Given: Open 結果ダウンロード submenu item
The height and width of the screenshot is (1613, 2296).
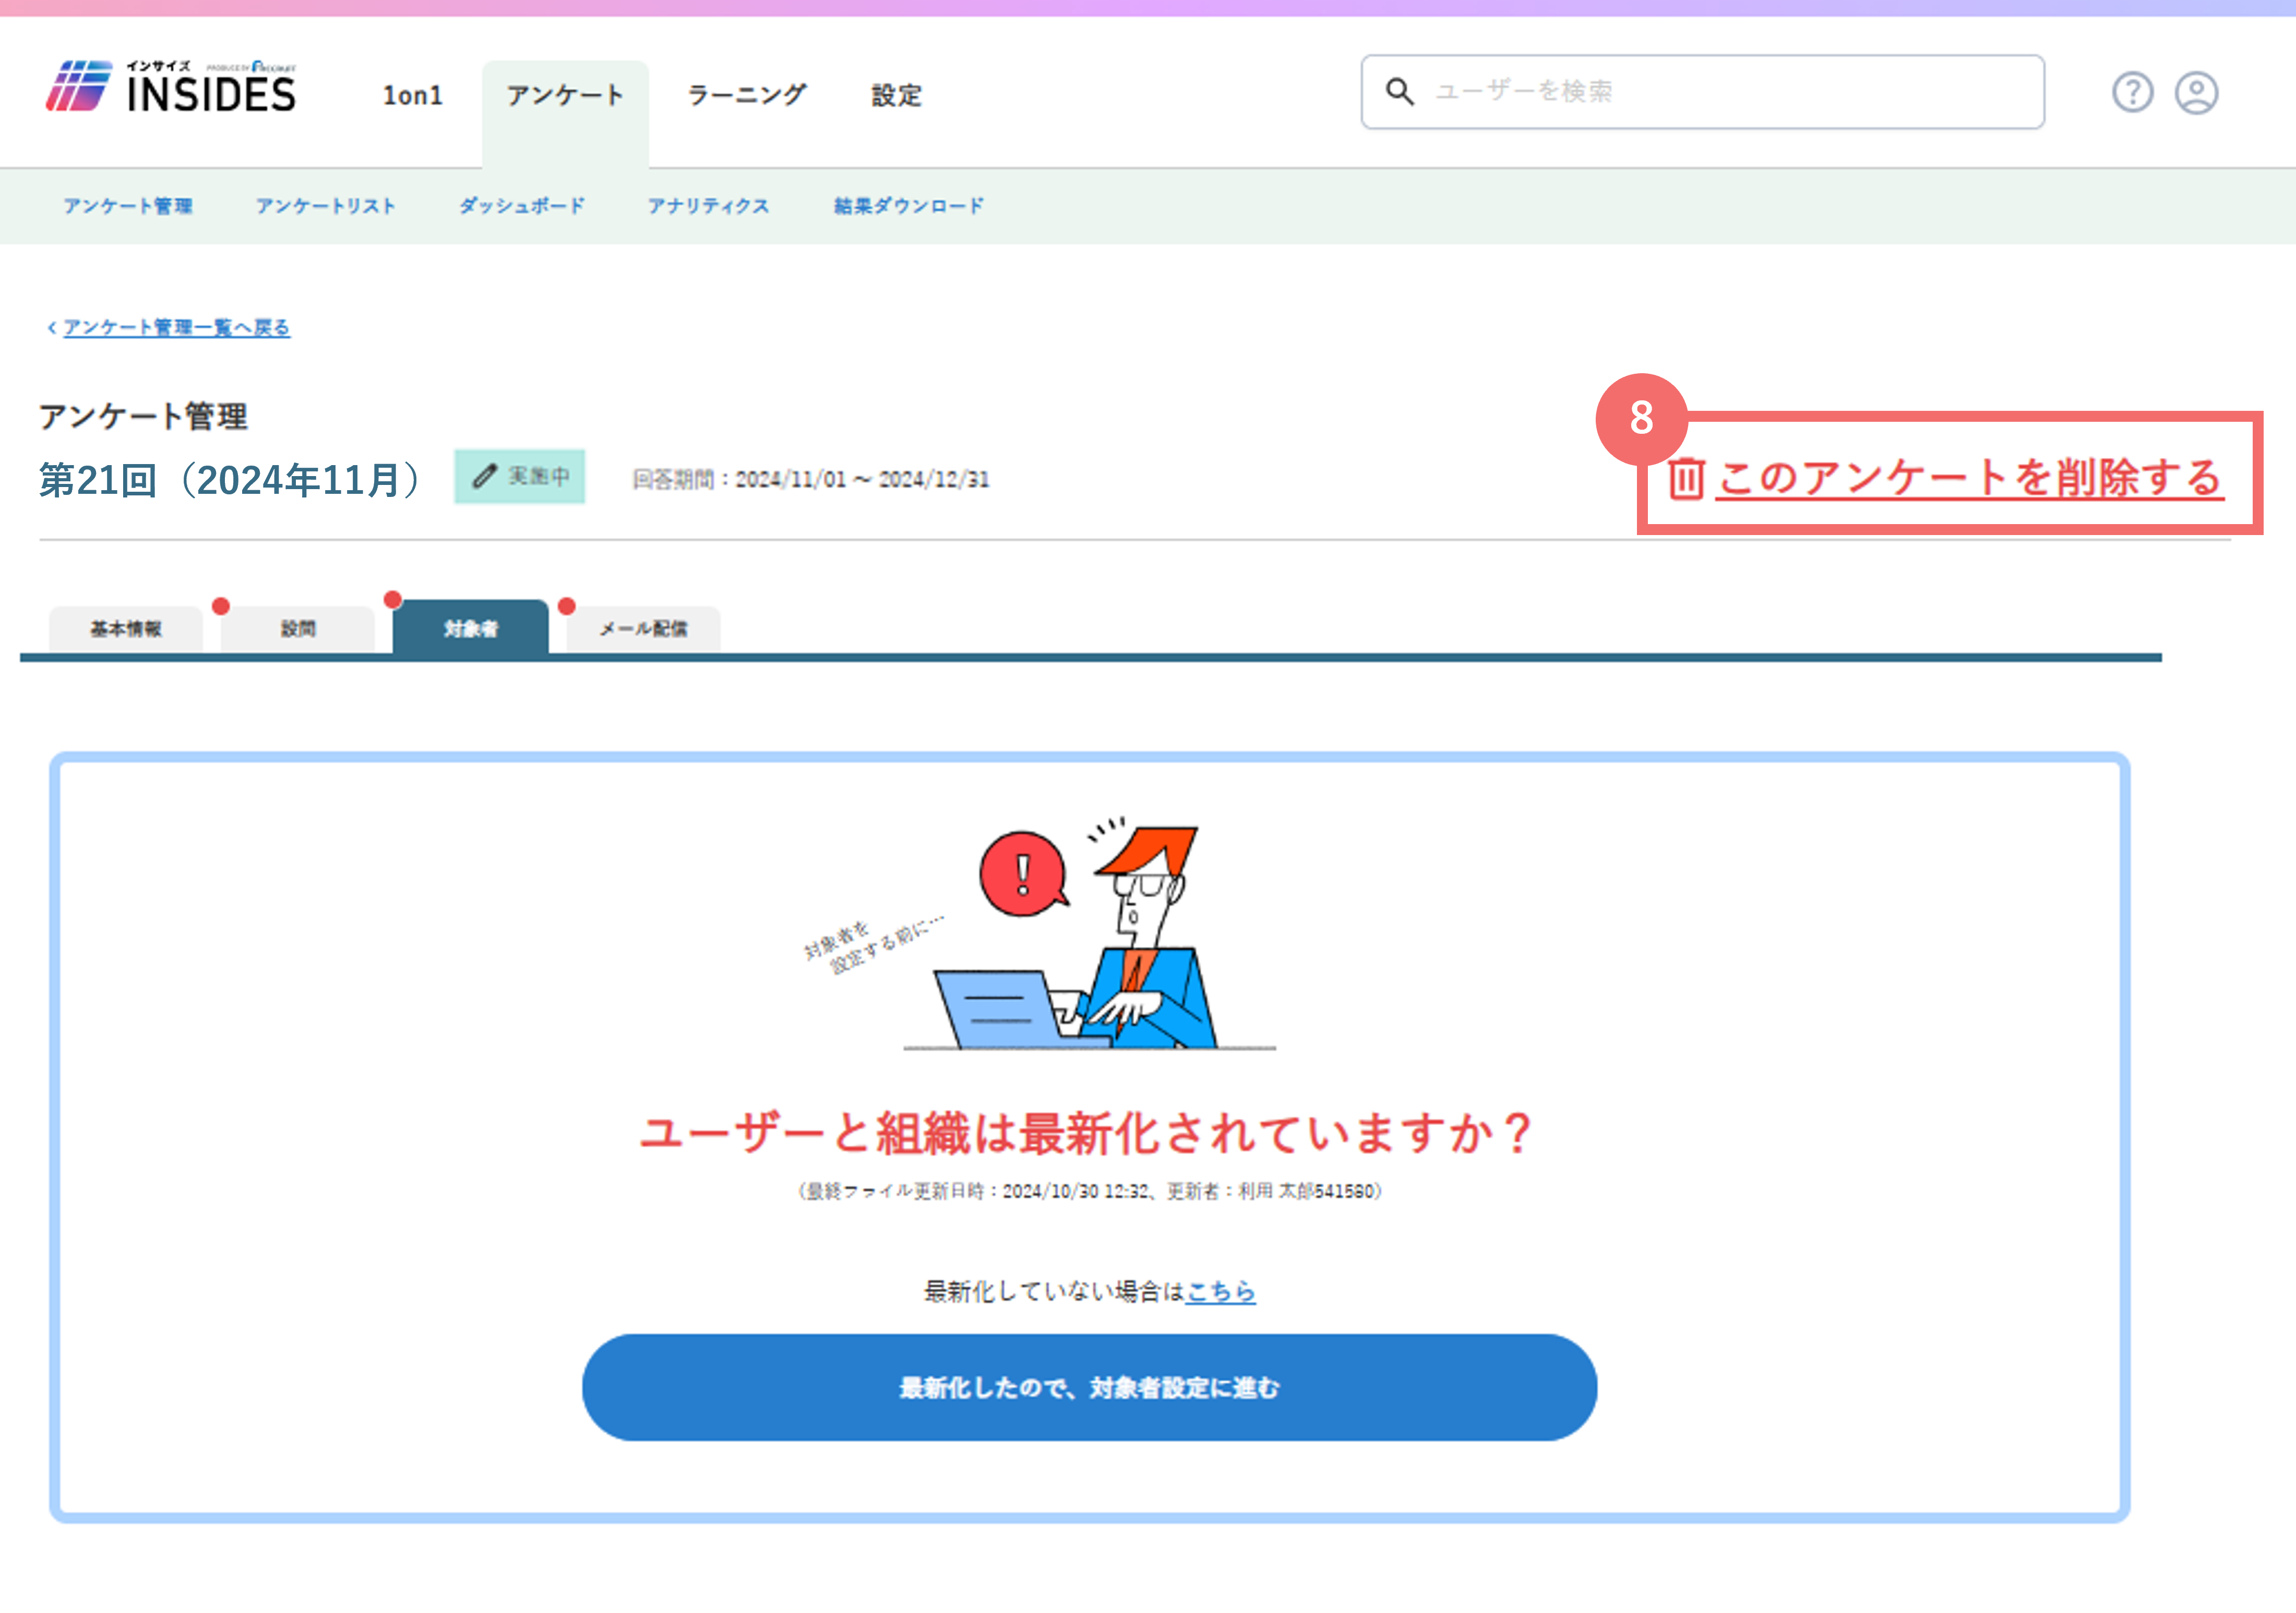Looking at the screenshot, I should (x=909, y=206).
